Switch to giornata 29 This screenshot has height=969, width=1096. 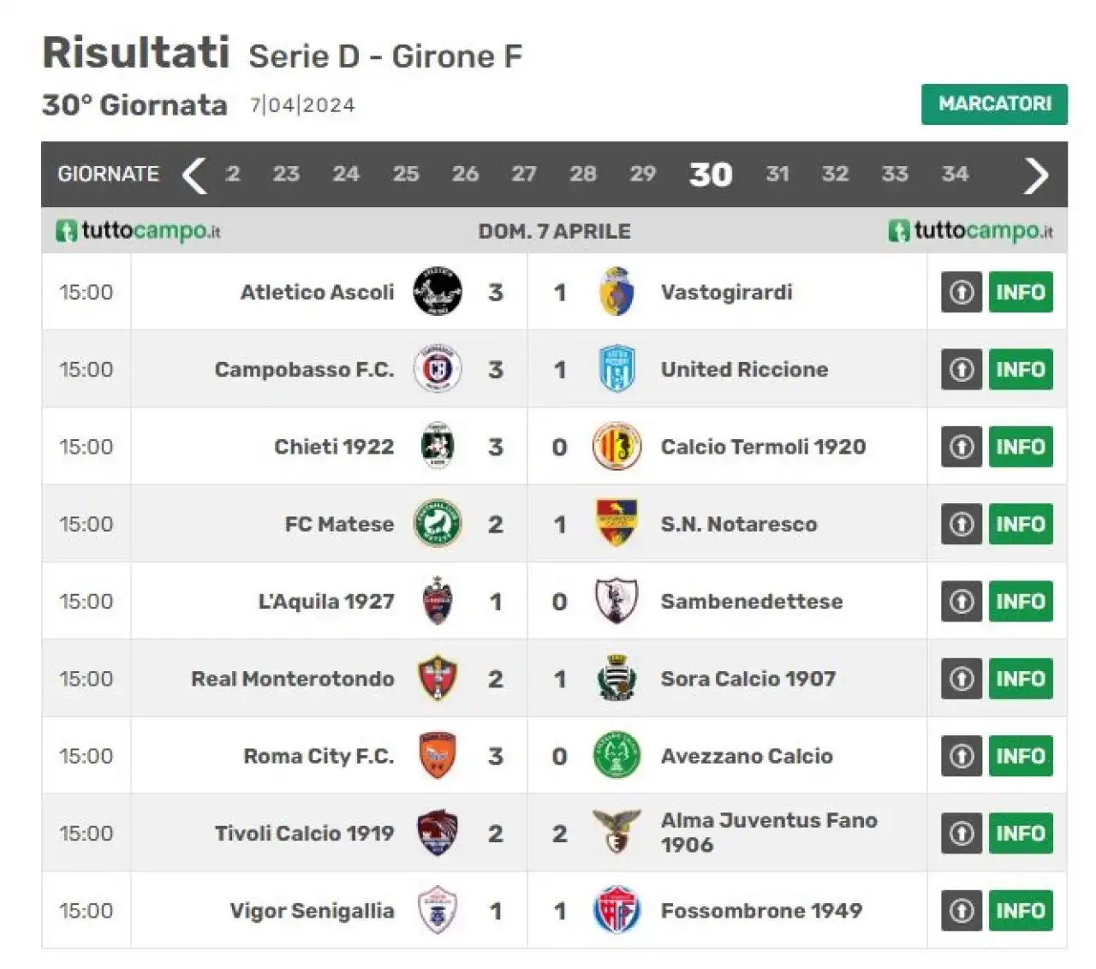(642, 174)
